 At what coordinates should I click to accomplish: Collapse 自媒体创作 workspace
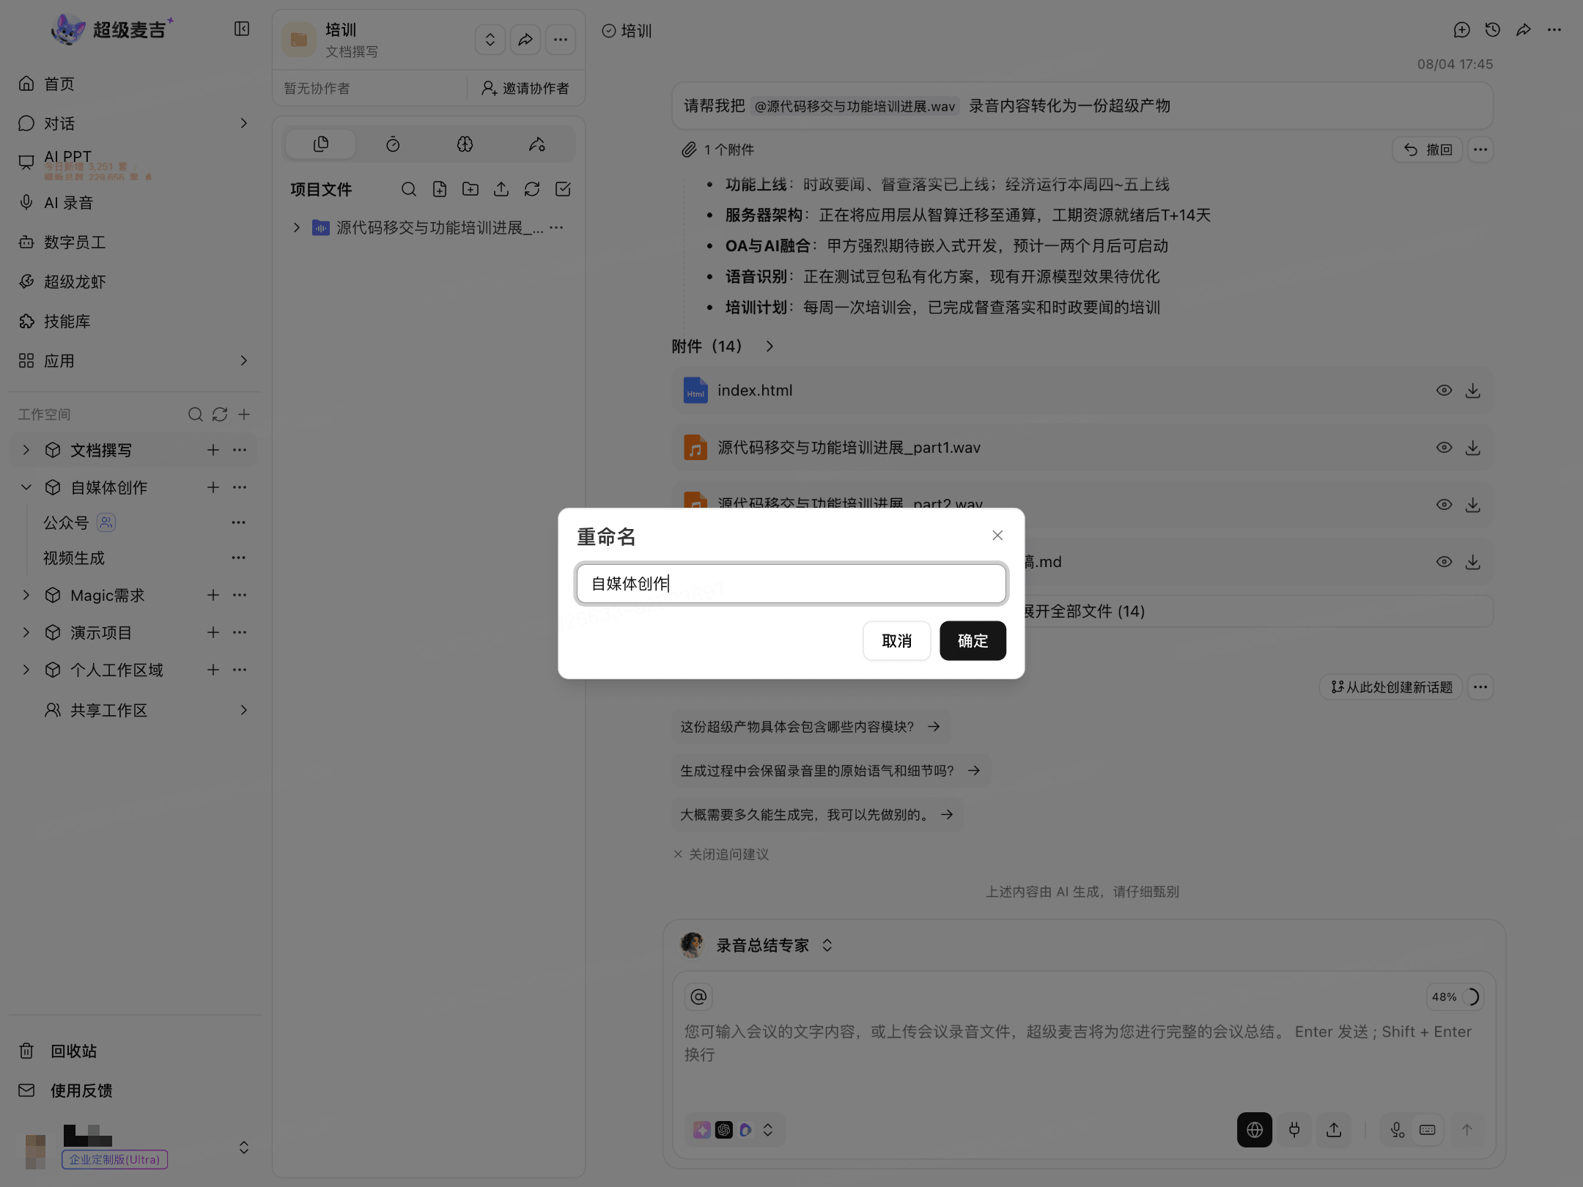tap(26, 487)
